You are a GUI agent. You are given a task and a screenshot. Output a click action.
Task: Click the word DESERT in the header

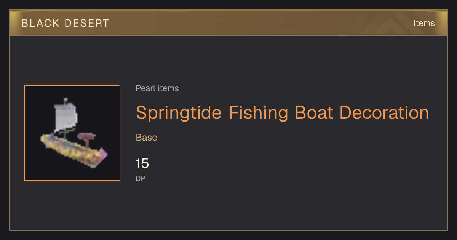point(86,23)
